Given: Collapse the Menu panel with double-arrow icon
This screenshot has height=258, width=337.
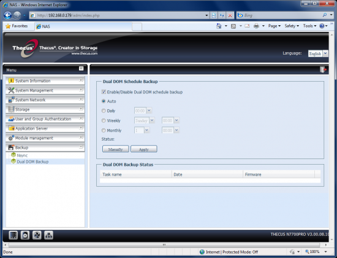Looking at the screenshot, I should click(x=81, y=68).
